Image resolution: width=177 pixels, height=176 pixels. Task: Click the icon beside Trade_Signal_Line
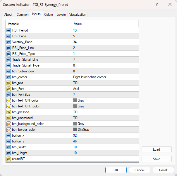(x=9, y=60)
